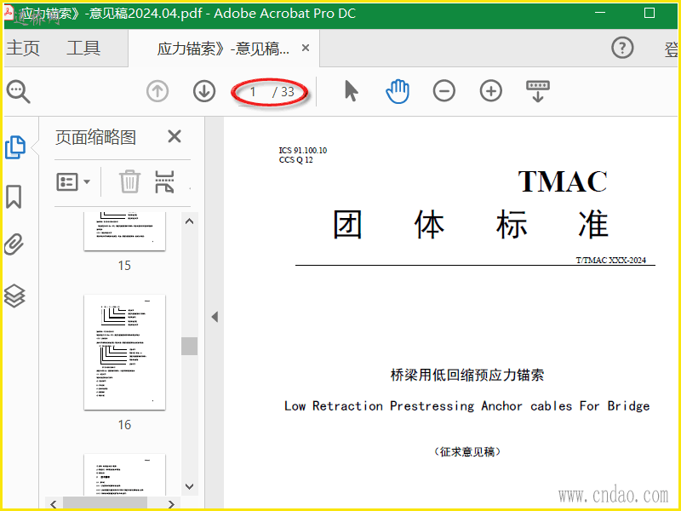Click thumbnail panel right scroll arrow
The image size is (681, 511).
[x=171, y=504]
